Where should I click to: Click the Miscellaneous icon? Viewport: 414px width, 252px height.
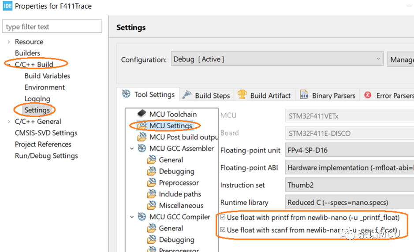click(152, 205)
